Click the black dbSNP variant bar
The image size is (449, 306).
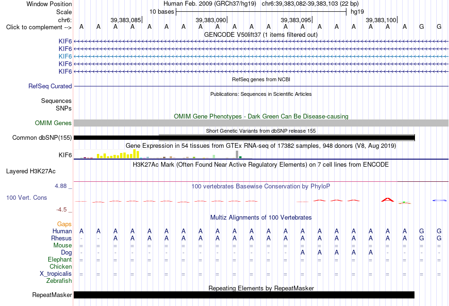tap(244, 137)
